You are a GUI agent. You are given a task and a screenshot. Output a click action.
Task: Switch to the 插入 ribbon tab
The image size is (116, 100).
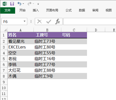click(36, 10)
